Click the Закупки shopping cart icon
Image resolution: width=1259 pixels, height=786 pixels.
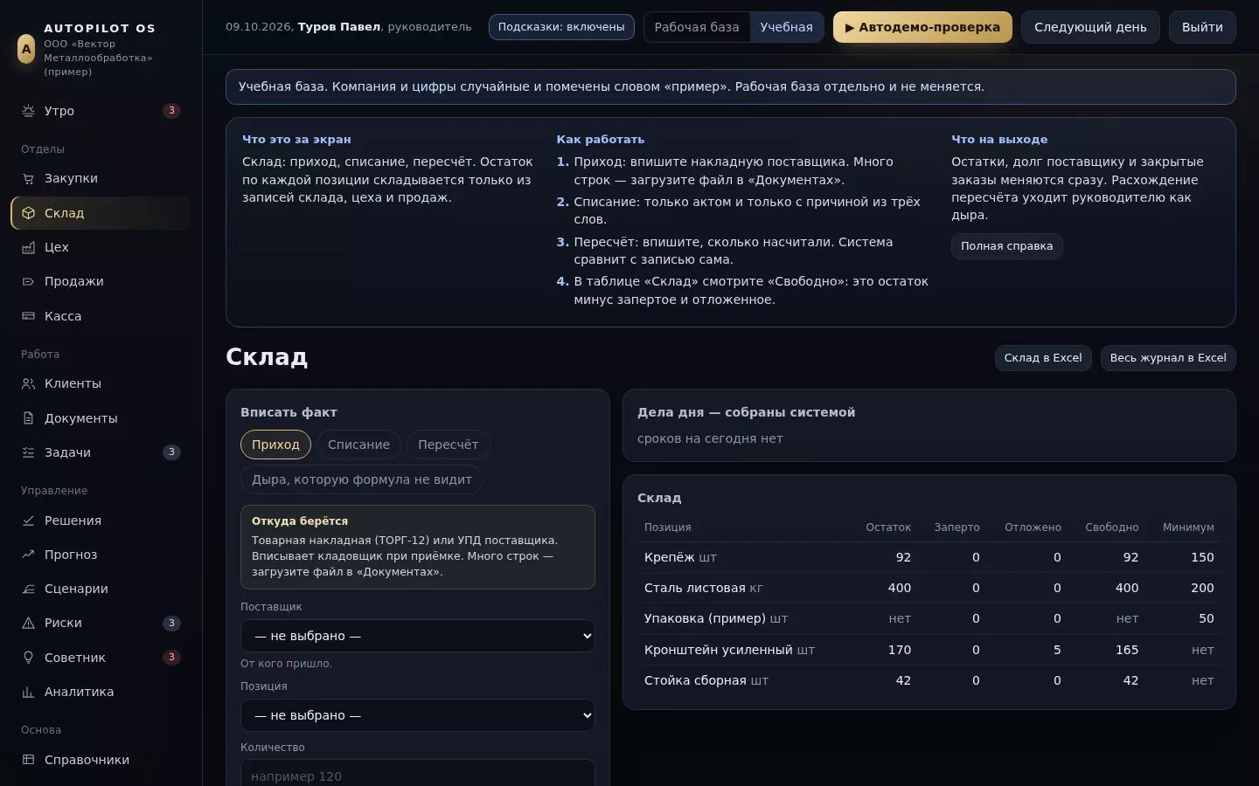point(28,178)
